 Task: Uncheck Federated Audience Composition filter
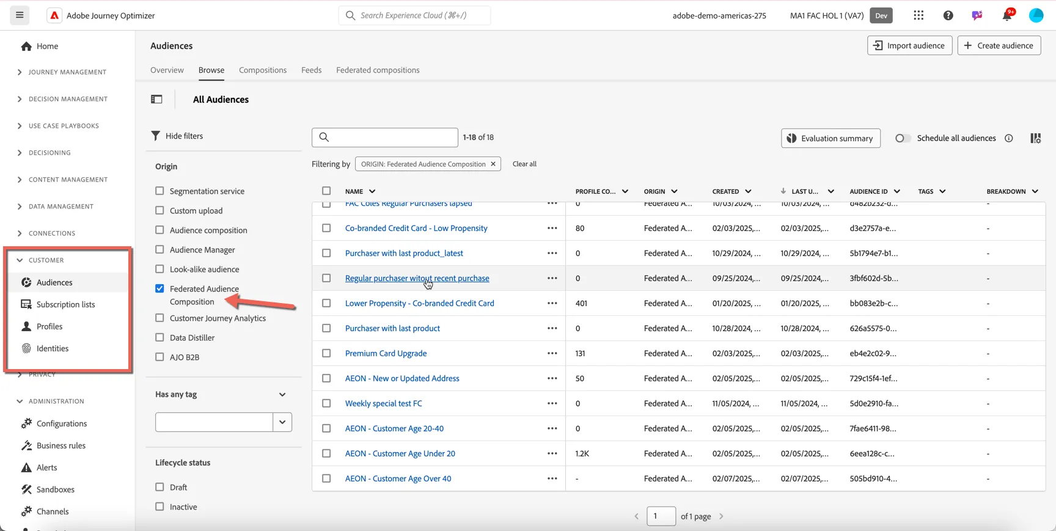(x=159, y=288)
